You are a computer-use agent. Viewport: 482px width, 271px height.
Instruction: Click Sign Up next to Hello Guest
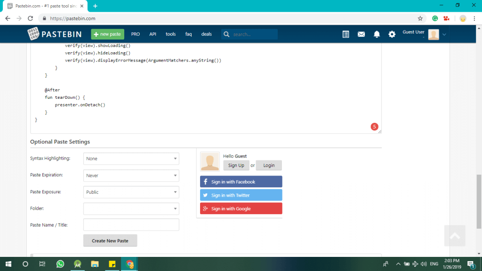(236, 165)
